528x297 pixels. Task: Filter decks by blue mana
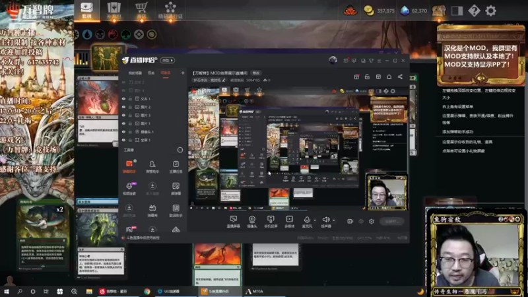[87, 34]
